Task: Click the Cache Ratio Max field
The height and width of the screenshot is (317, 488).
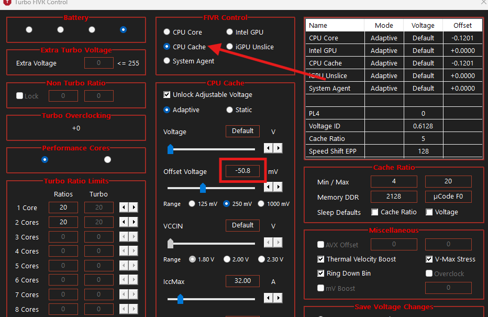Action: [448, 181]
